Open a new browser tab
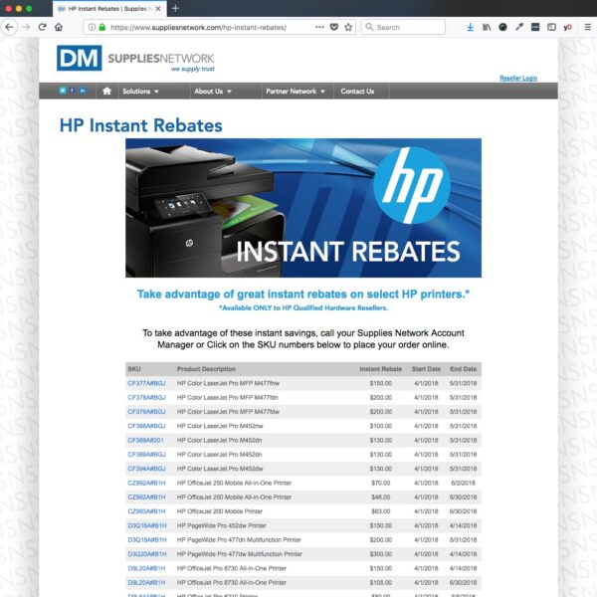 click(175, 8)
